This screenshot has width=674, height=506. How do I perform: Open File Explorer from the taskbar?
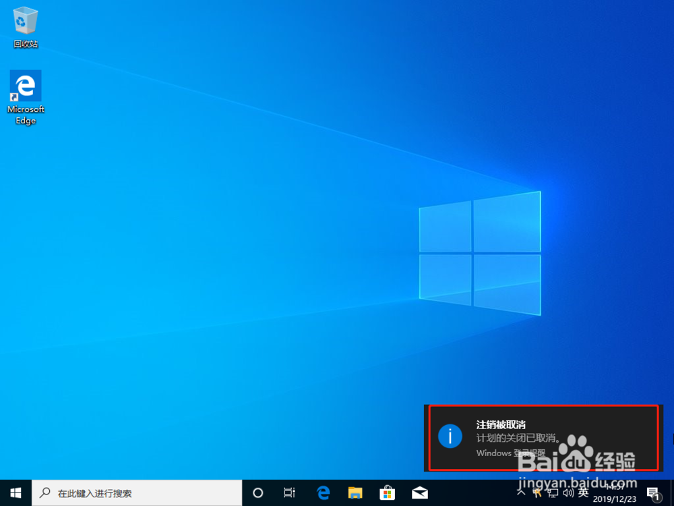point(355,493)
